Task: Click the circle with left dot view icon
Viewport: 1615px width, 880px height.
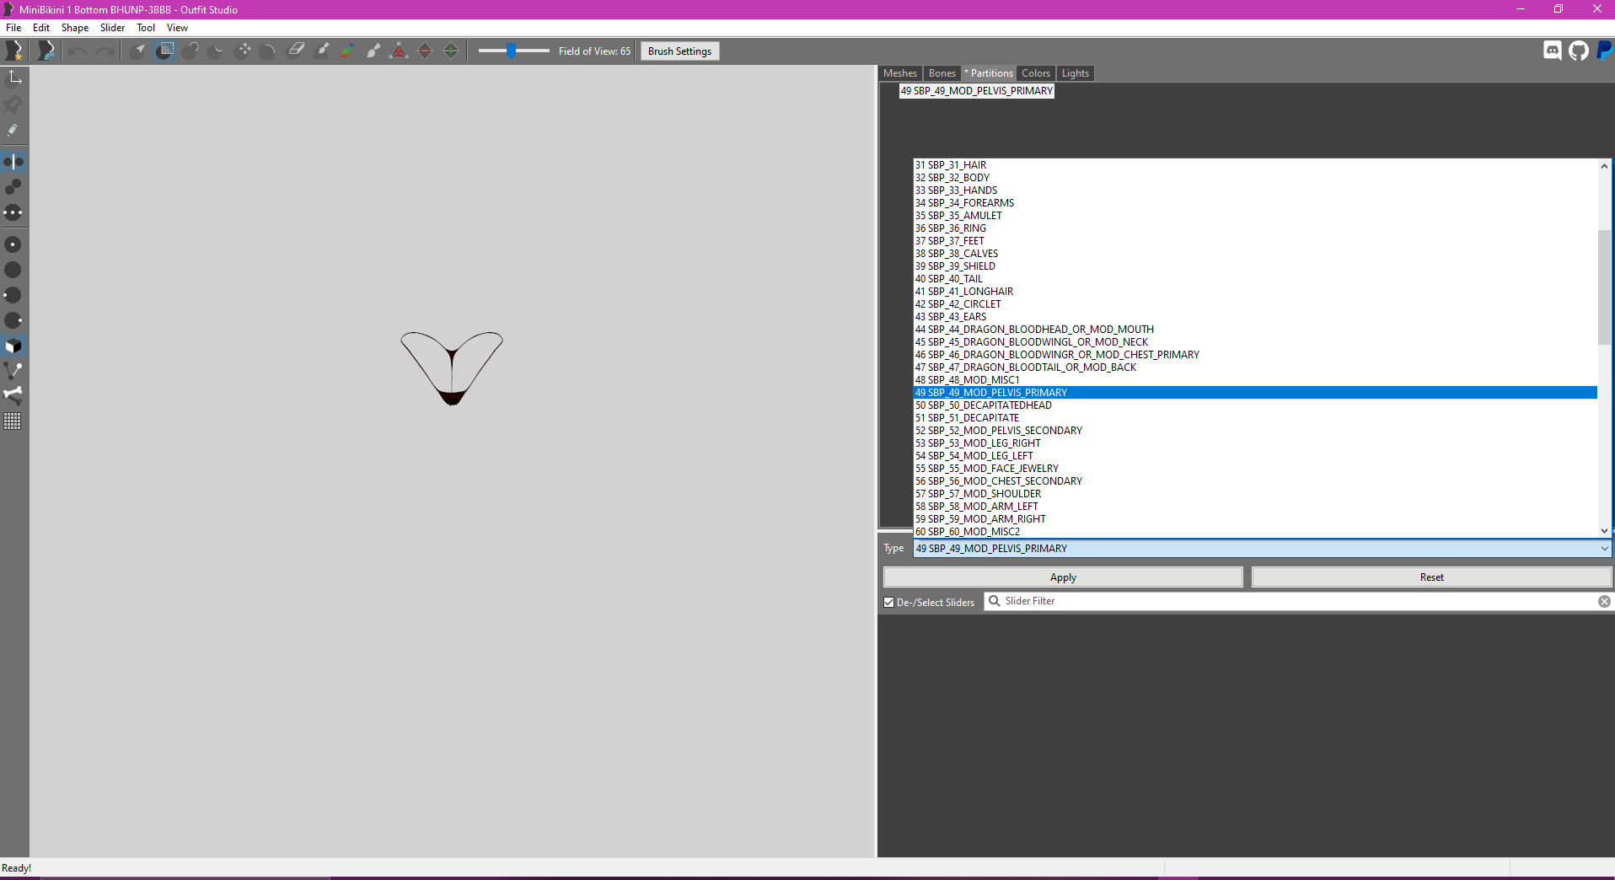Action: click(13, 295)
